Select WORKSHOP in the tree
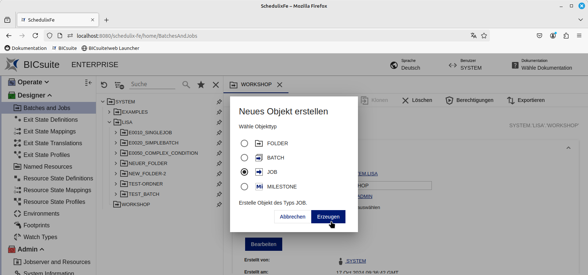The height and width of the screenshot is (275, 588). [136, 204]
